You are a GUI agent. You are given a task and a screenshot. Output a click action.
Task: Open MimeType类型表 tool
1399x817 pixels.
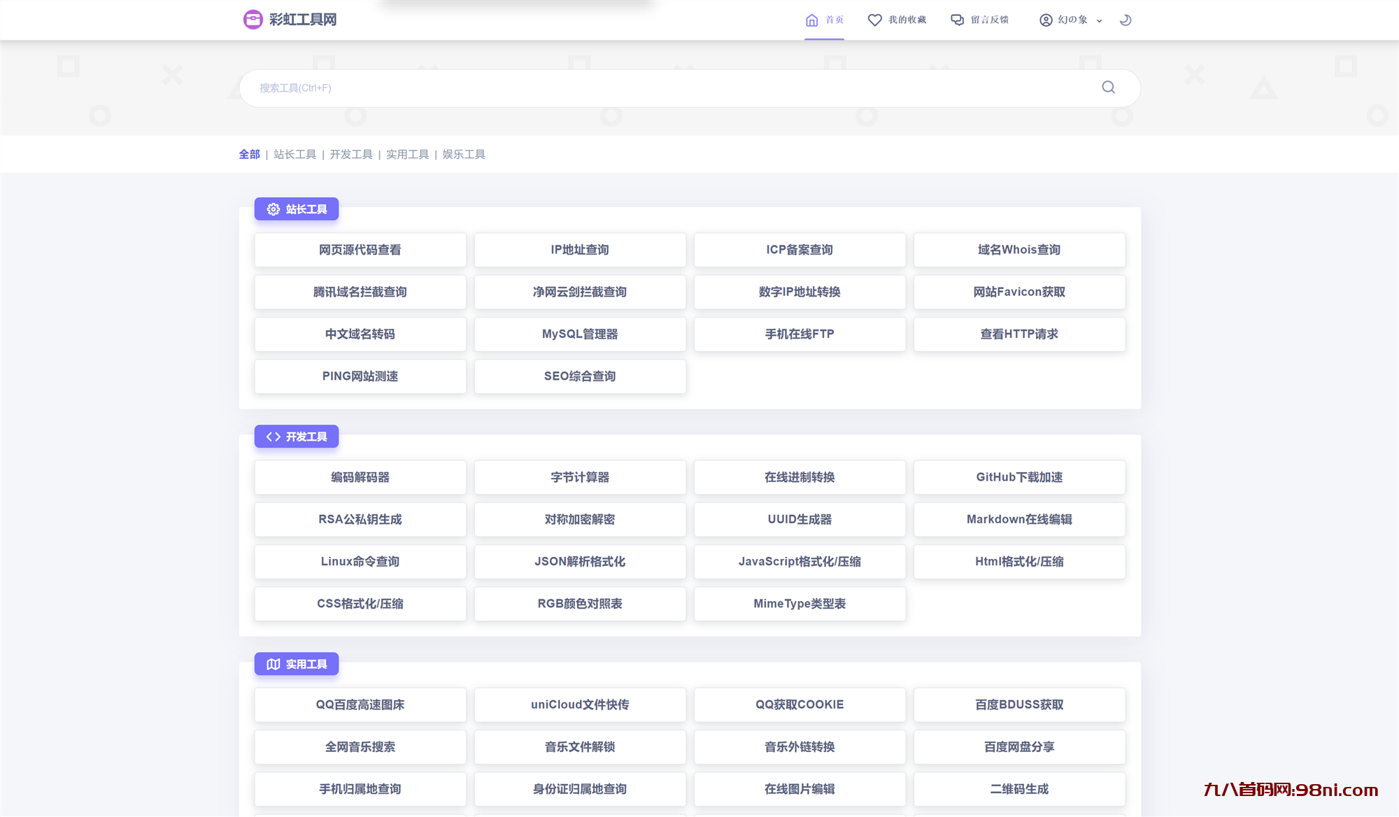pos(800,604)
